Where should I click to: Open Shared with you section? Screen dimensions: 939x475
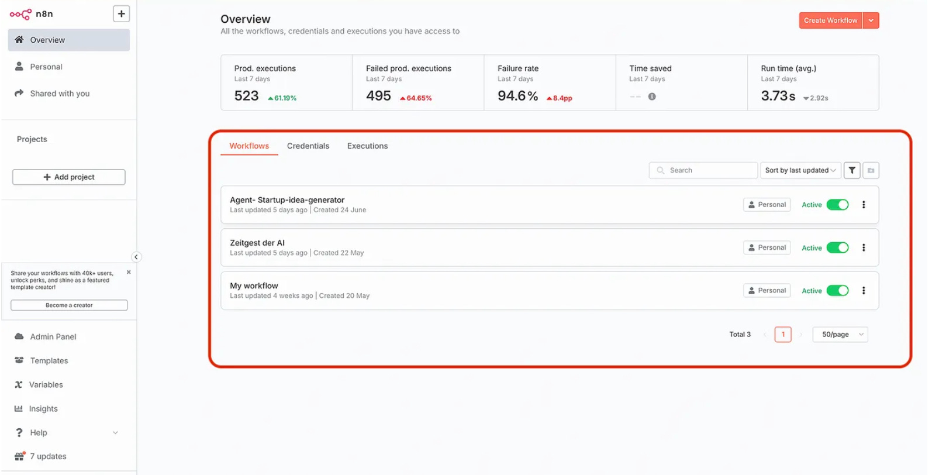pyautogui.click(x=69, y=94)
